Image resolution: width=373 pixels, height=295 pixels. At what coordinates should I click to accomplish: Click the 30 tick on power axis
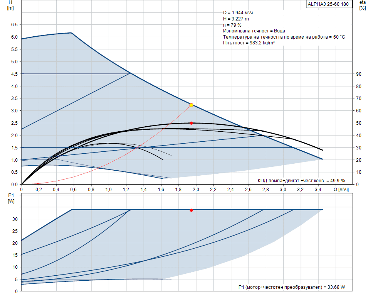(15, 219)
